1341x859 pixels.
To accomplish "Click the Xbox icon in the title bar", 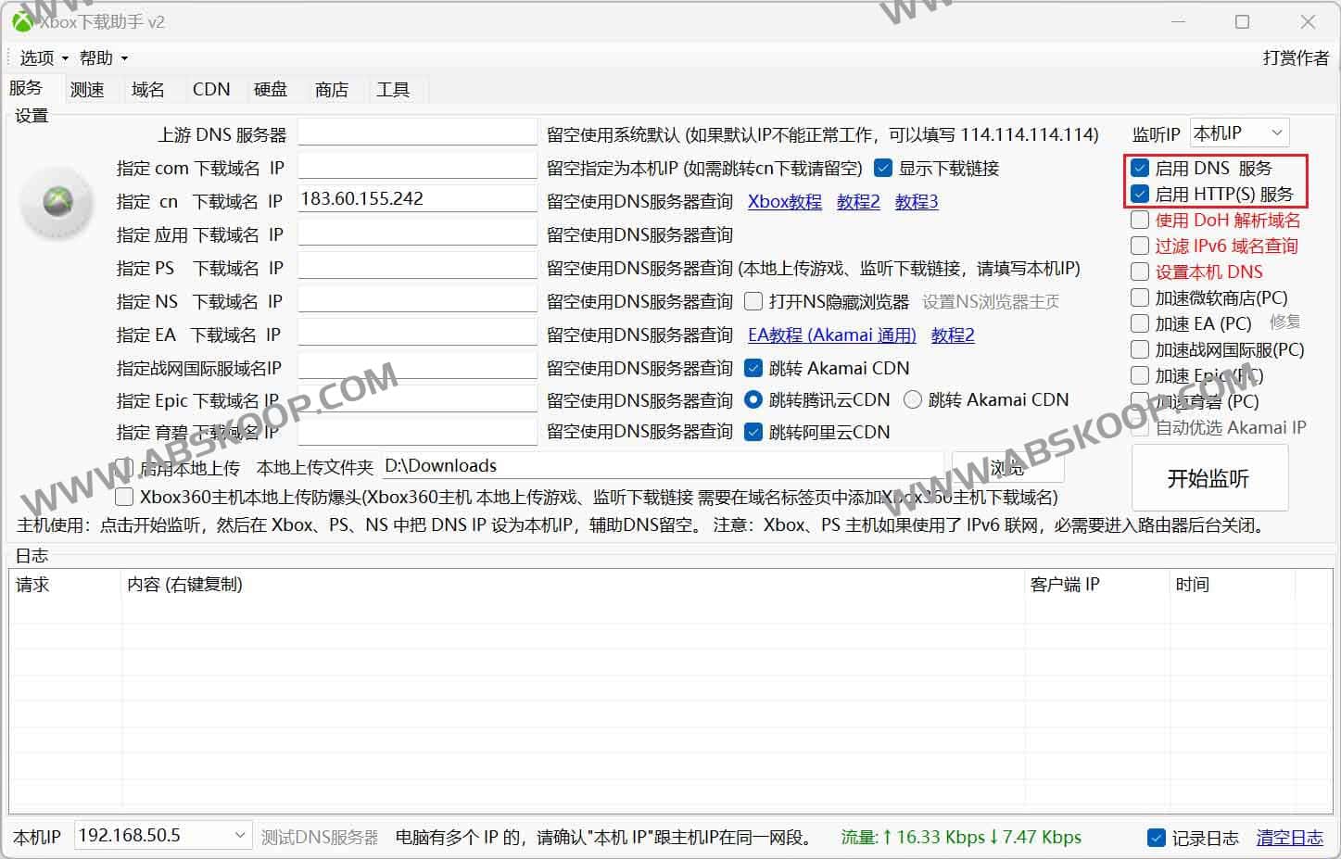I will point(20,20).
